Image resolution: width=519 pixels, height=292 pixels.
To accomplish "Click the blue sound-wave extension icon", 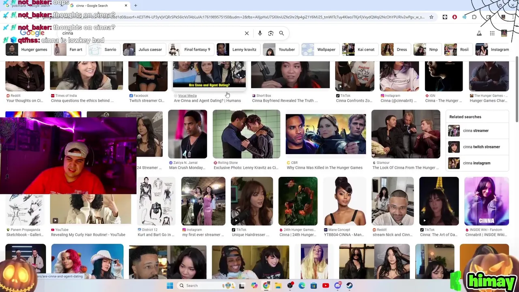I will pyautogui.click(x=464, y=17).
